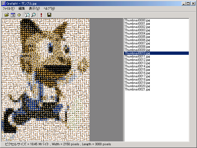This screenshot has width=197, height=148.
Task: Select Thumbnail0018.jpg in the list
Action: (157, 79)
